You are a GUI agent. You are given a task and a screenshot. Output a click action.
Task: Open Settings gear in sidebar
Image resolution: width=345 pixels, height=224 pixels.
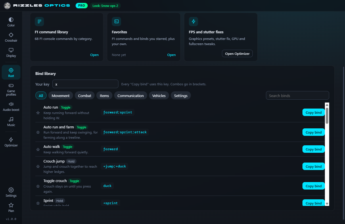11,192
